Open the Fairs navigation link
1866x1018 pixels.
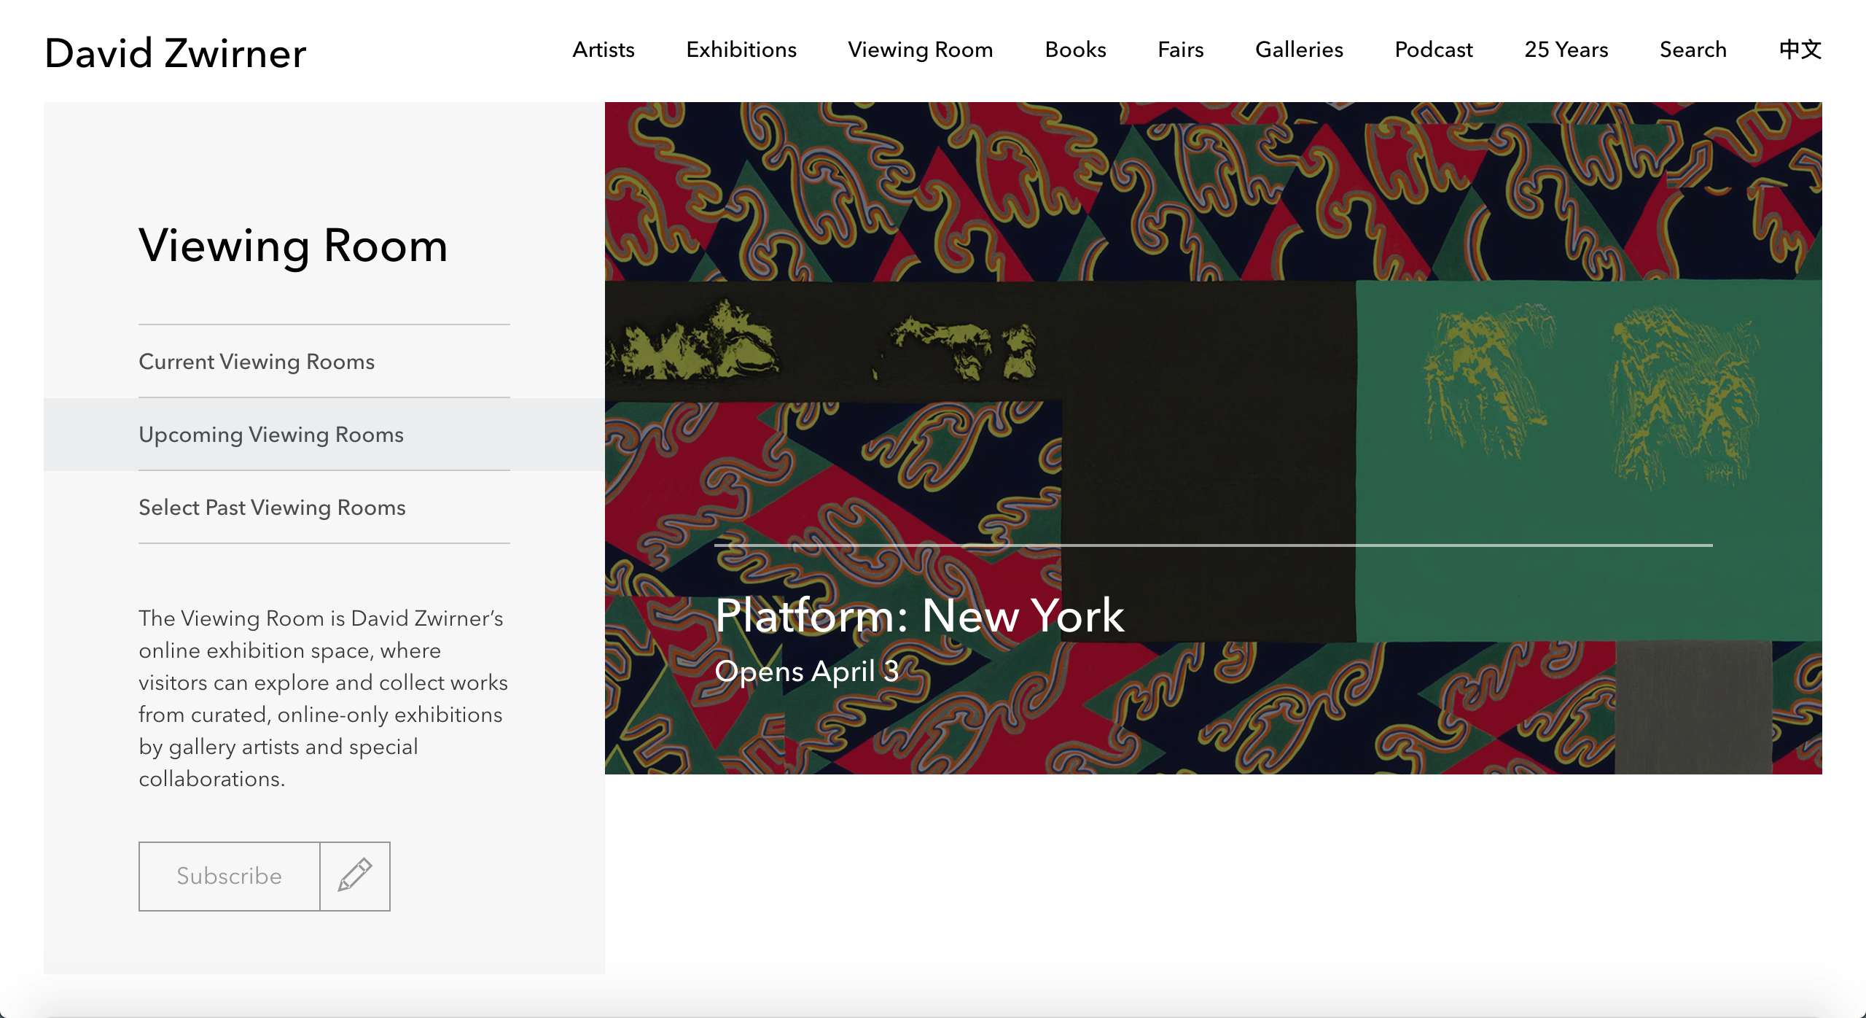(1180, 50)
